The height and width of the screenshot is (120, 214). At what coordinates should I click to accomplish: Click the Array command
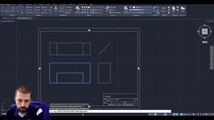pos(44,13)
